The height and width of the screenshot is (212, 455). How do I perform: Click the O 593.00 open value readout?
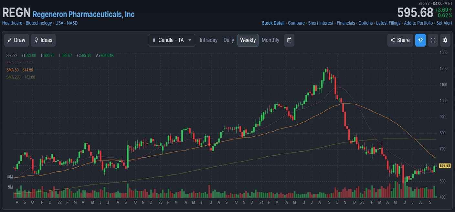29,55
